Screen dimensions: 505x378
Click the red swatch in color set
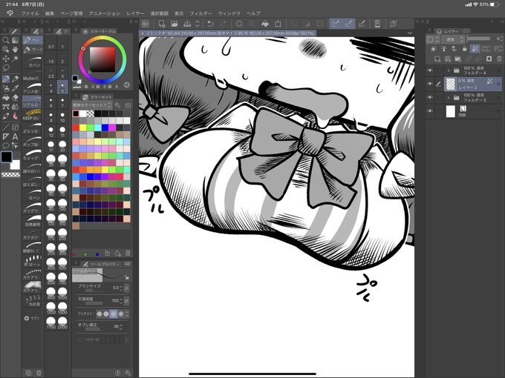75,128
